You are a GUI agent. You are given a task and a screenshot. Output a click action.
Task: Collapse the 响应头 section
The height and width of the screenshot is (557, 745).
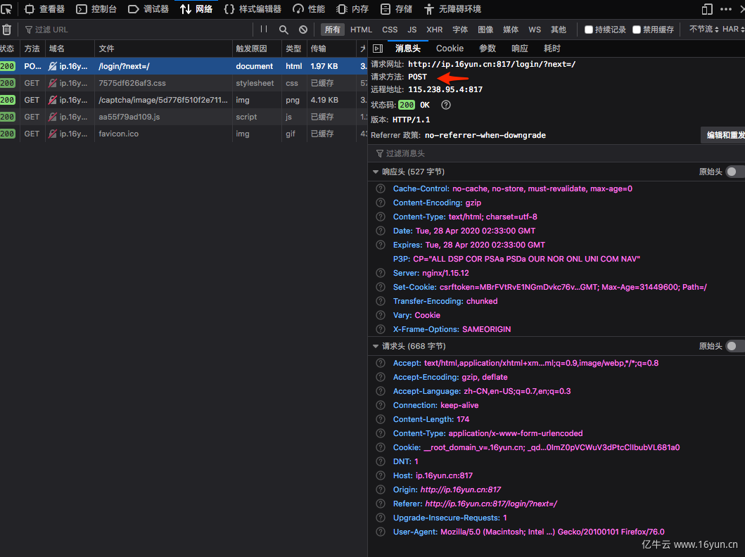376,172
